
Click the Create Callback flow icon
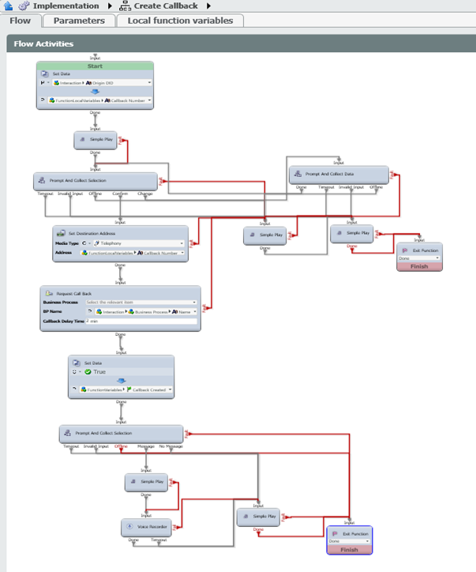pos(126,6)
